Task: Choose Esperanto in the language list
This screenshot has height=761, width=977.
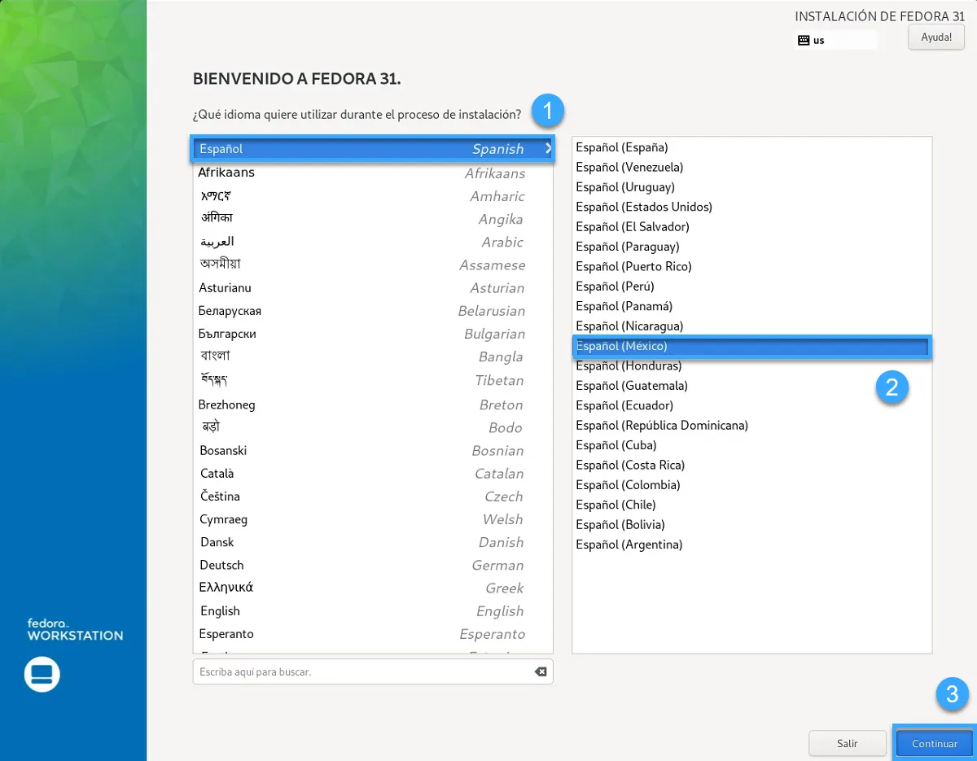Action: [226, 634]
